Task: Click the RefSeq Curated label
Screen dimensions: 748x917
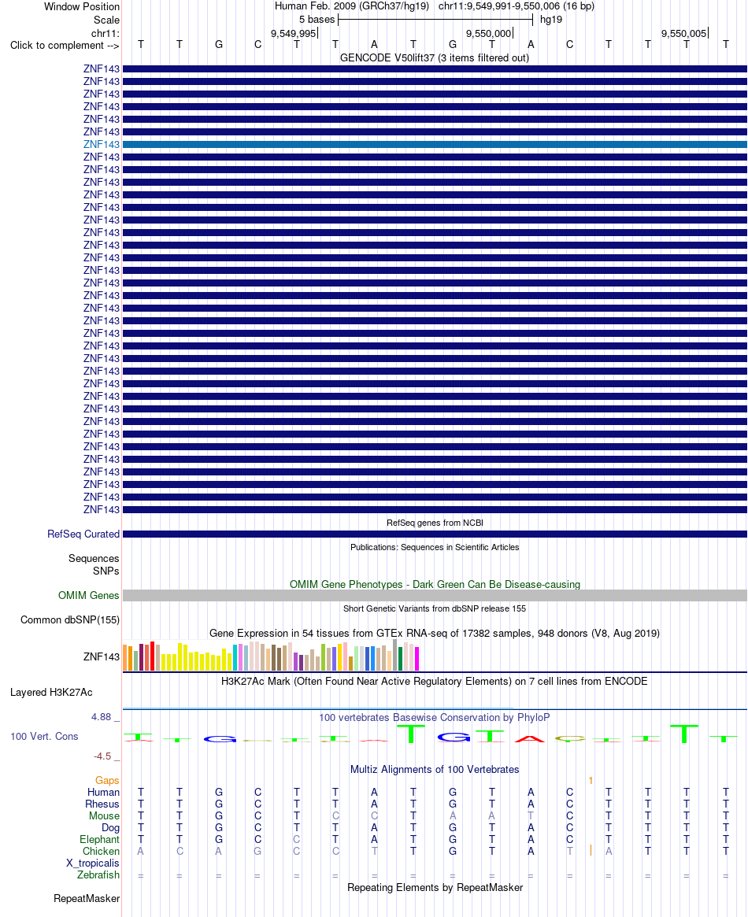Action: coord(83,534)
